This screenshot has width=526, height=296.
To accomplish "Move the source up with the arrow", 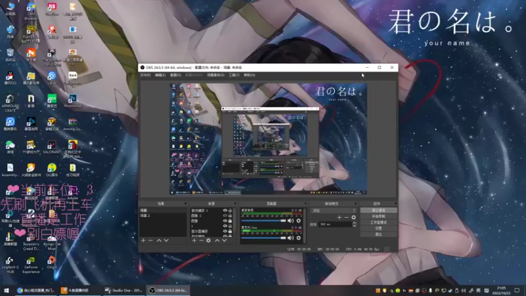I will [217, 240].
